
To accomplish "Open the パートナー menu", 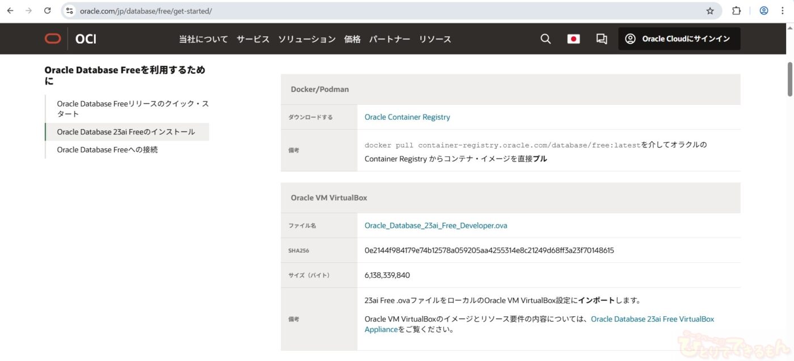I will [390, 39].
